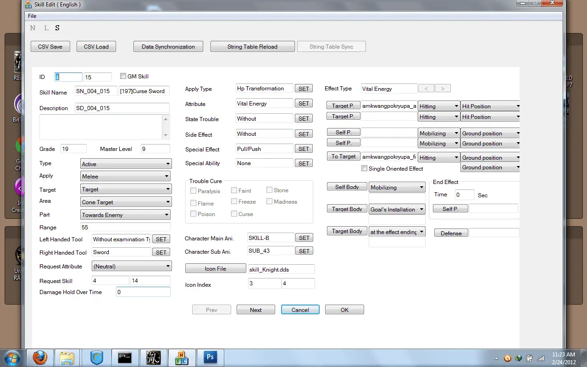Image resolution: width=587 pixels, height=367 pixels.
Task: Open the Goal's Installation dropdown
Action: pos(397,209)
